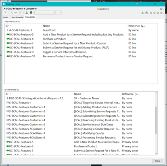Select S-SCAL-Features-1 row
167x166 pixels.
click(80, 103)
